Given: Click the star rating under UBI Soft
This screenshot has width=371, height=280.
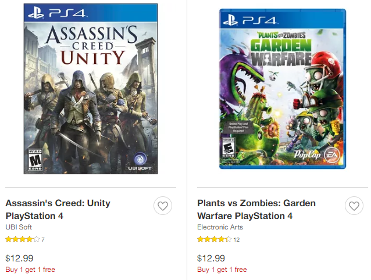Looking at the screenshot, I should 22,239.
